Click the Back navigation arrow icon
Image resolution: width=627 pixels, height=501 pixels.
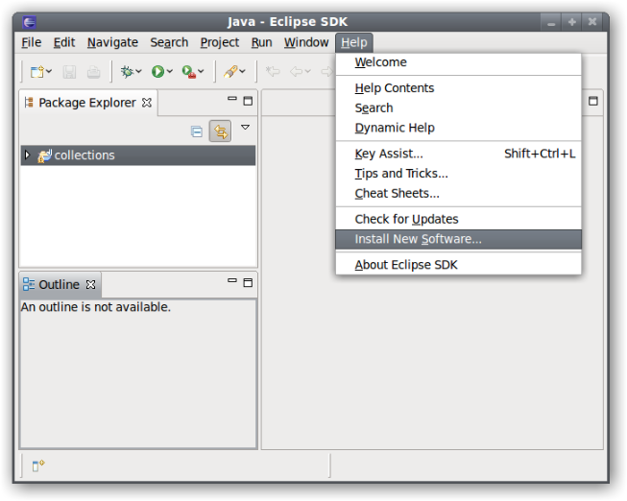click(x=297, y=72)
